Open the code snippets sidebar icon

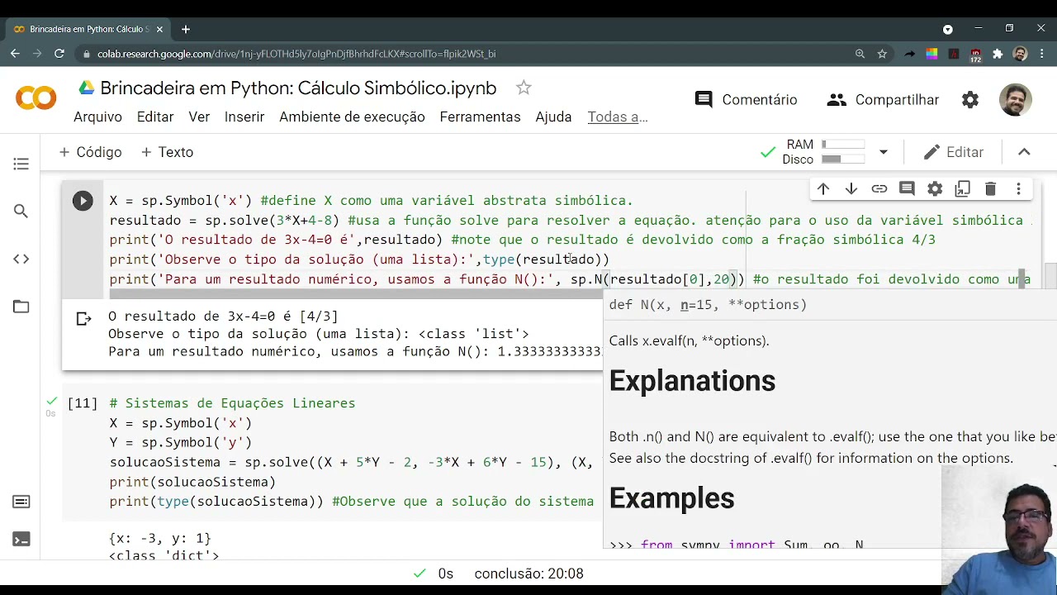point(21,259)
